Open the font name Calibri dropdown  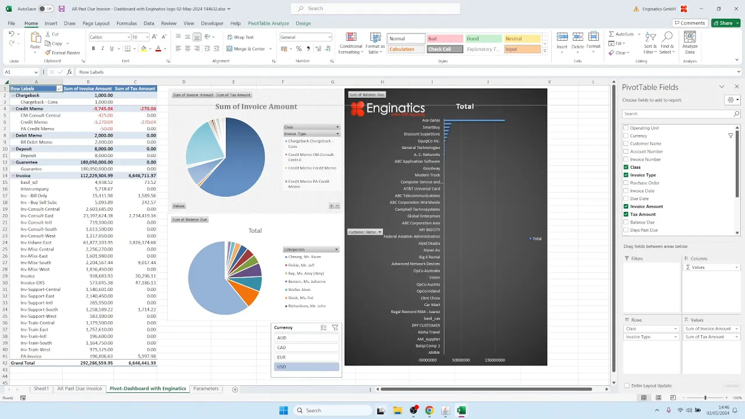point(128,37)
